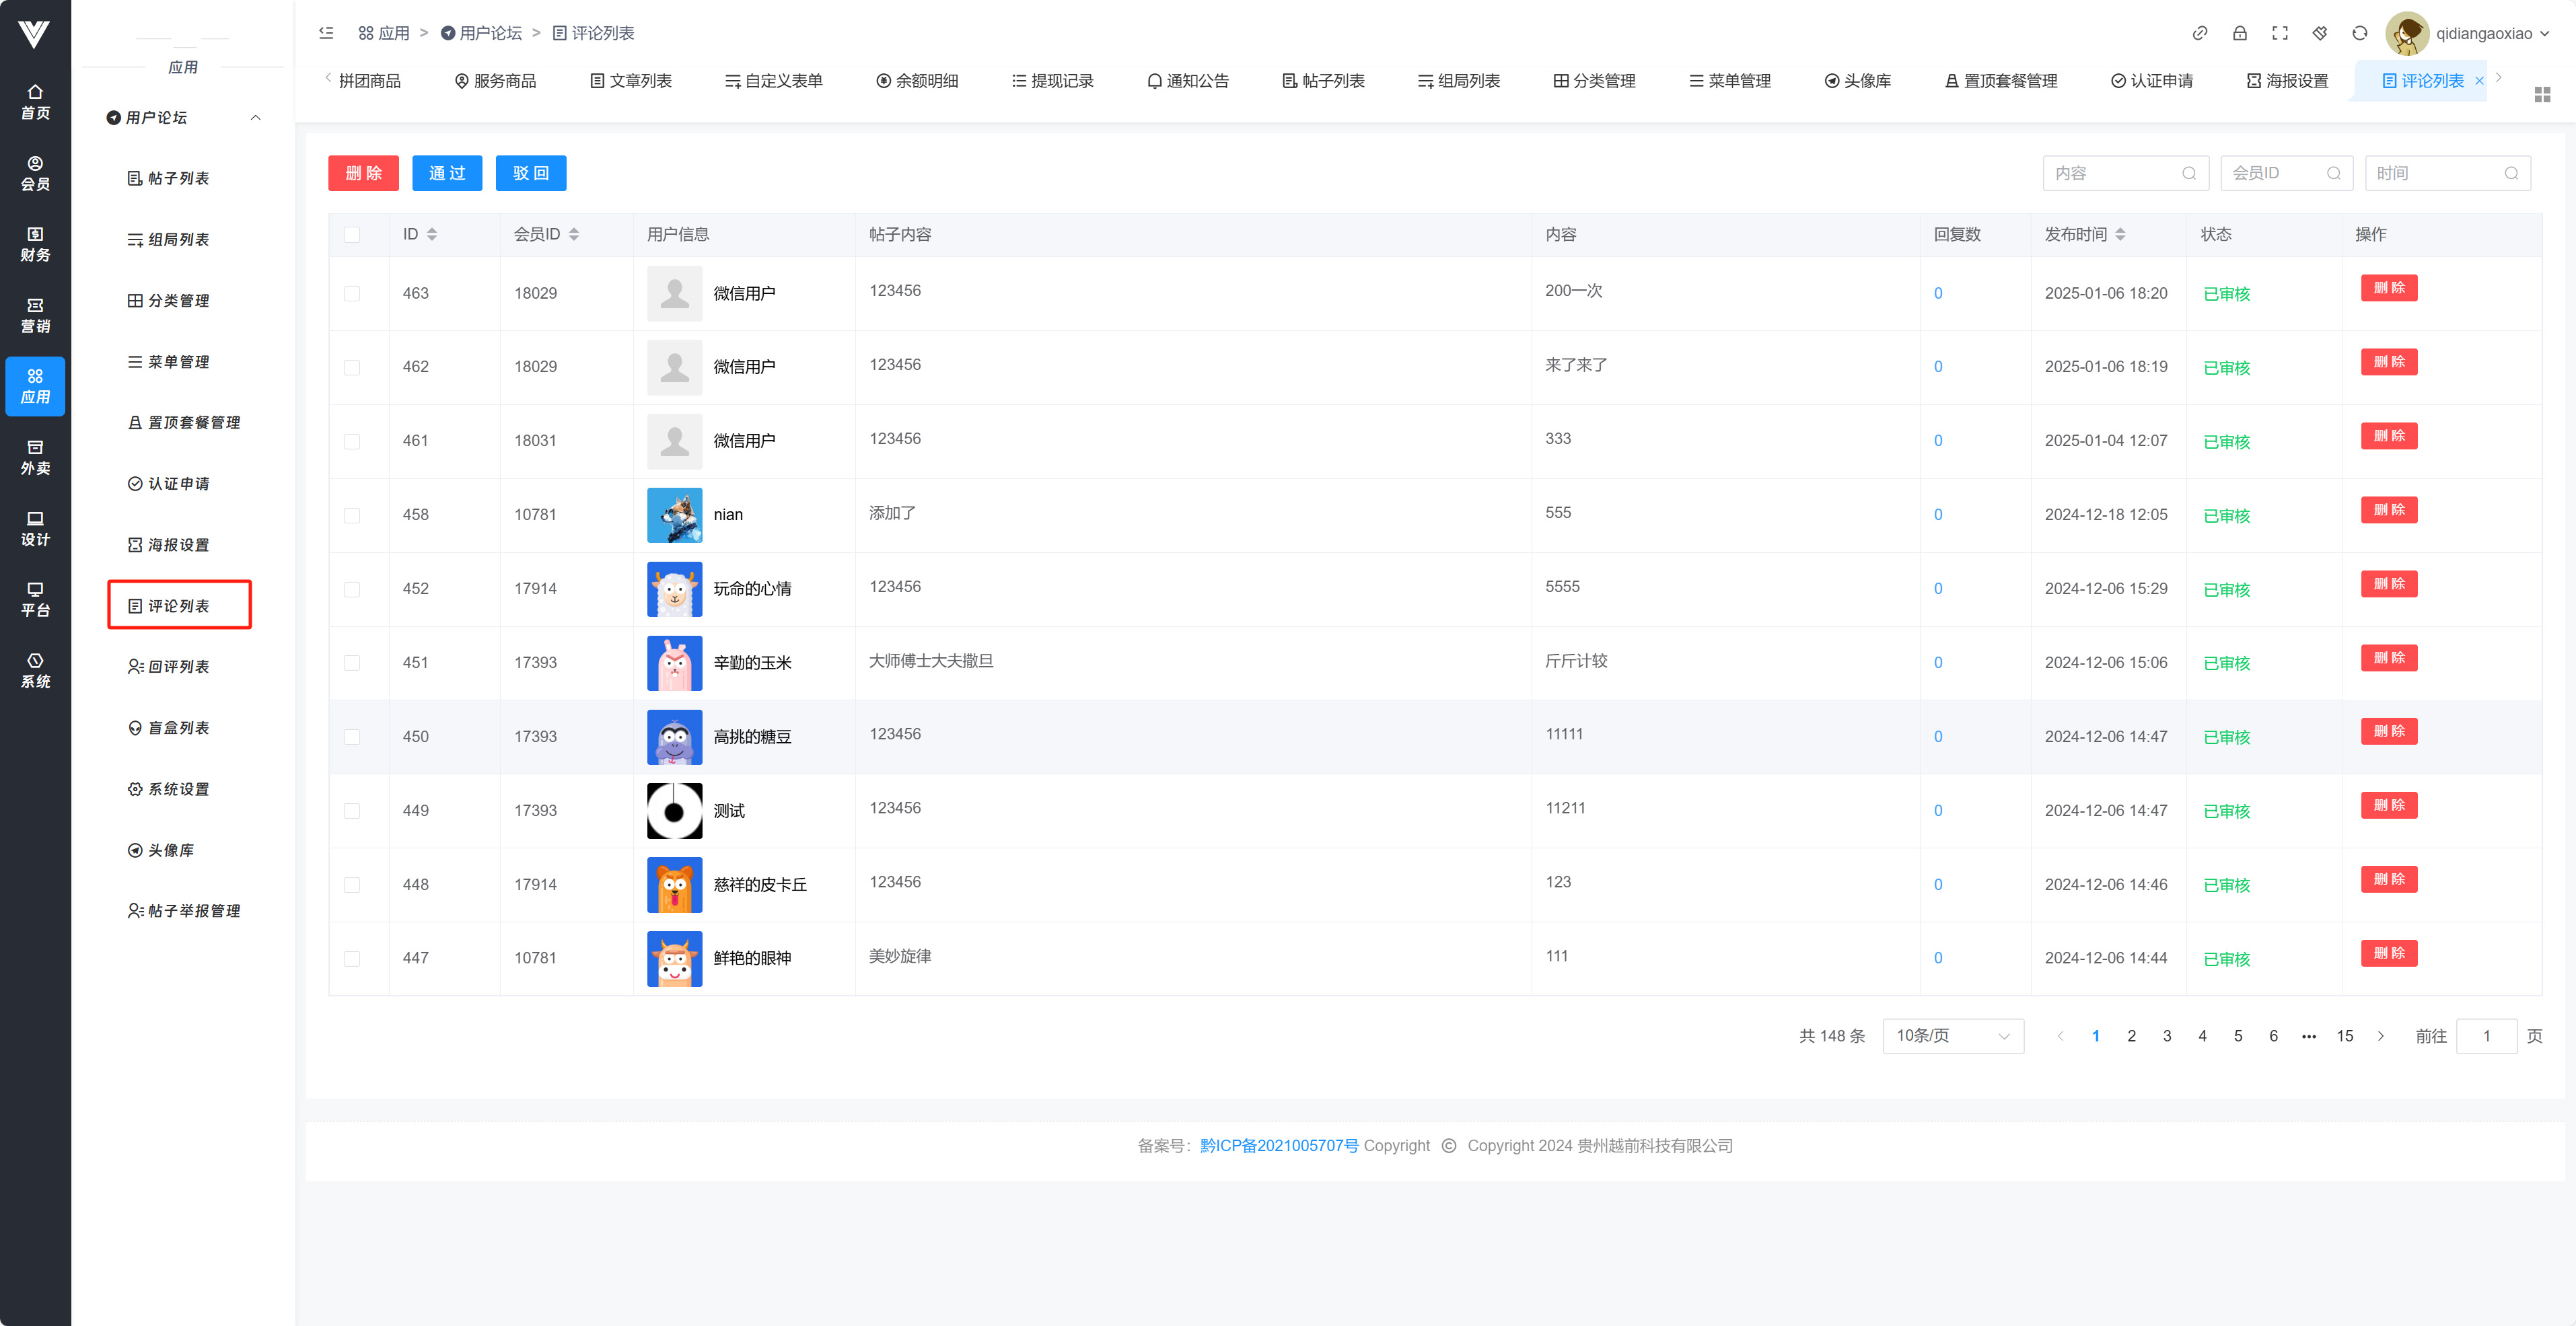Click the 会员ID search field
Screen dimensions: 2576x1326
2276,173
